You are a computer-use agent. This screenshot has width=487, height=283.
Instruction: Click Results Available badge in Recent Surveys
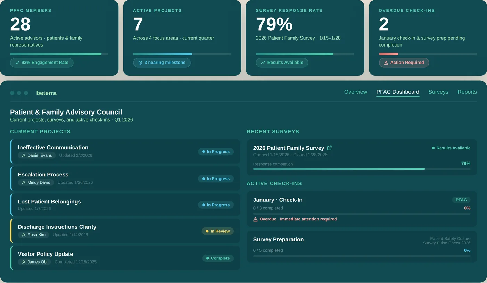(x=451, y=148)
